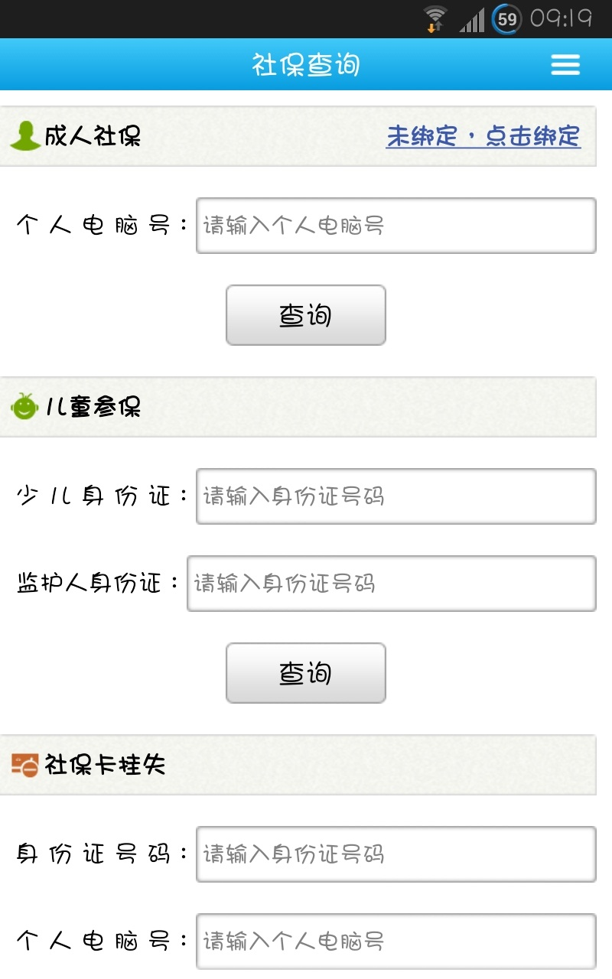The image size is (612, 979).
Task: Tap the 成人社保 section header
Action: pyautogui.click(x=93, y=136)
